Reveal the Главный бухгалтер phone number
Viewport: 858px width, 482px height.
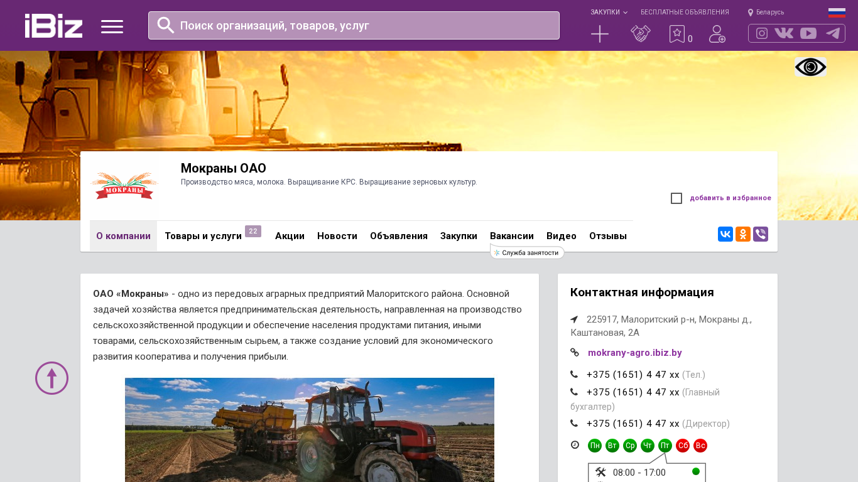tap(633, 392)
